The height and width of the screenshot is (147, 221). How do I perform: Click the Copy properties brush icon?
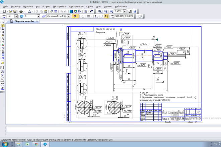click(52, 11)
